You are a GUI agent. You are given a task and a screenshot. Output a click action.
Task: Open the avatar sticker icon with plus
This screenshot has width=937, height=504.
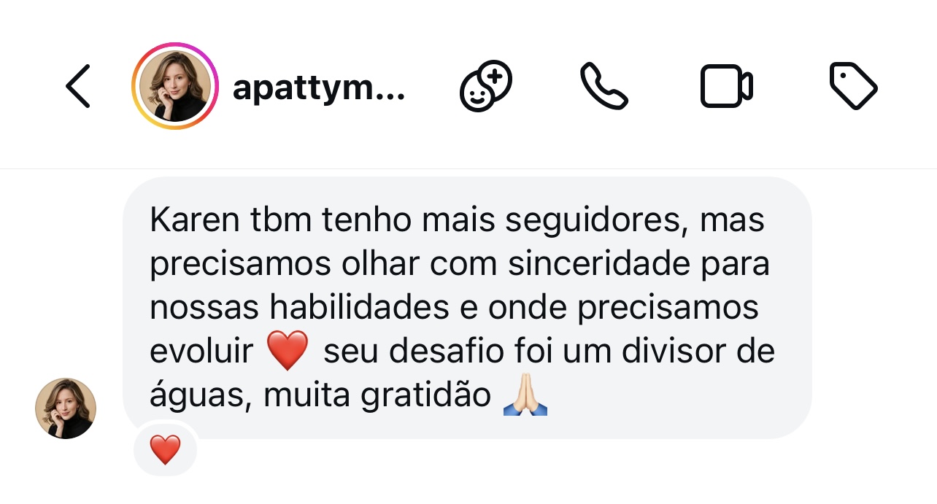click(x=485, y=86)
